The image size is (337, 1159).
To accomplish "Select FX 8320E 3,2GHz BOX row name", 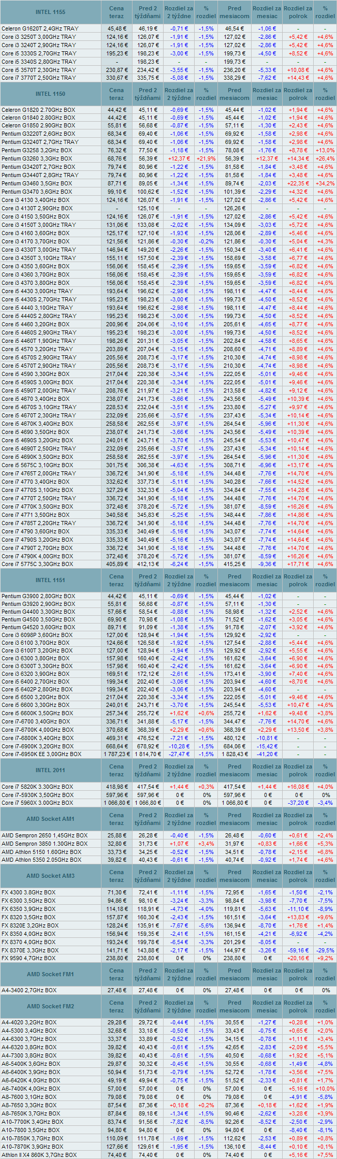I will pos(30,925).
